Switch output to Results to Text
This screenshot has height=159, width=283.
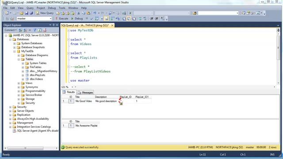click(124, 19)
